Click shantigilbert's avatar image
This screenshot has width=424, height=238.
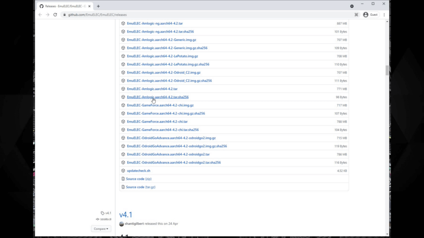coord(121,224)
